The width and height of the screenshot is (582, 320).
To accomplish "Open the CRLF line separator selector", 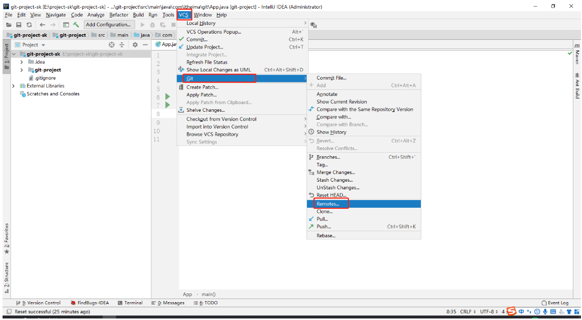I will coord(467,311).
